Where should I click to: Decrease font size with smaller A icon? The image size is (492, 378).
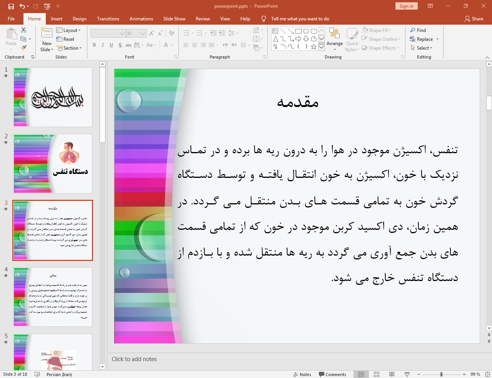[160, 33]
